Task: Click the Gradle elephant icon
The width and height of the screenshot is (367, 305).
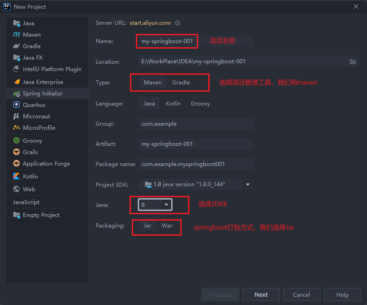Action: tap(16, 46)
